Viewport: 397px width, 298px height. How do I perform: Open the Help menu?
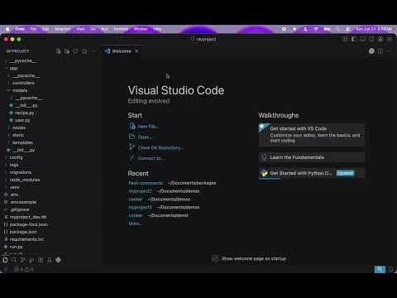coord(157,29)
